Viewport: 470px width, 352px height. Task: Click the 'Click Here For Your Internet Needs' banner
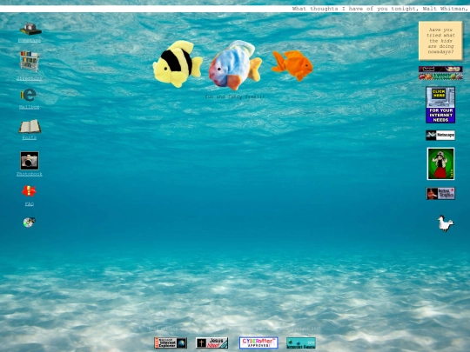[x=440, y=105]
